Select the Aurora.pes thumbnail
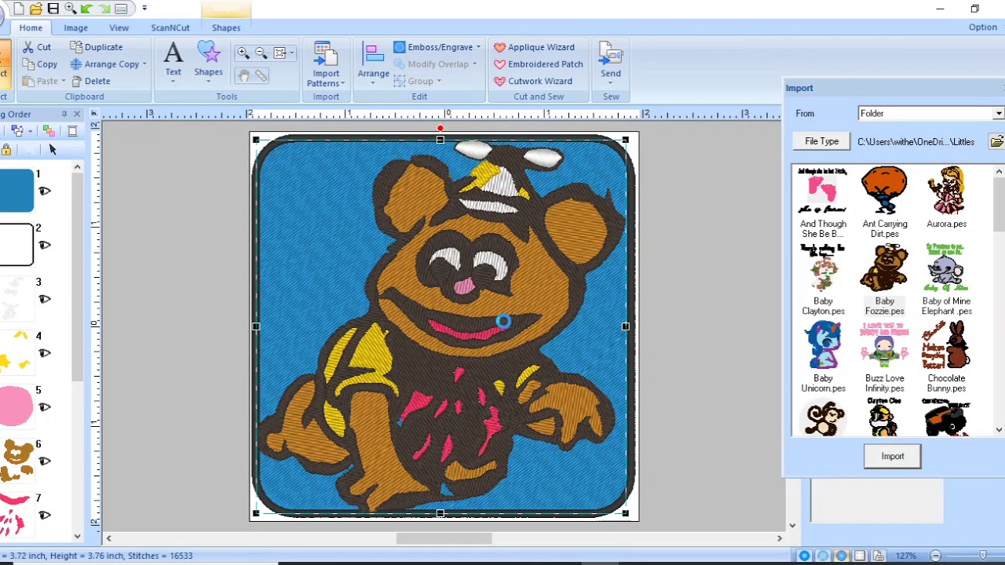 click(946, 191)
